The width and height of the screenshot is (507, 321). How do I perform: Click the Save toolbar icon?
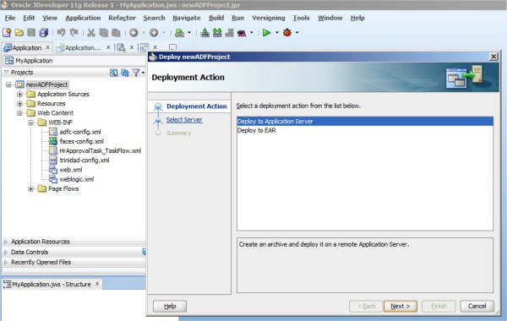[31, 33]
